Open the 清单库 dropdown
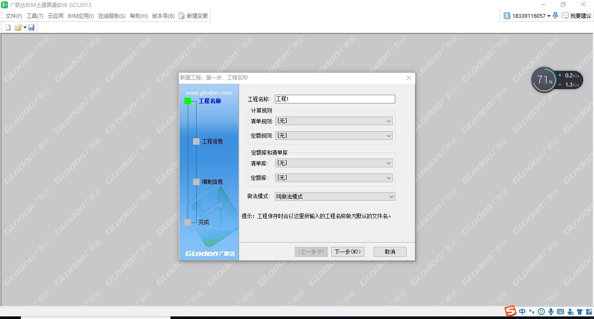This screenshot has width=594, height=319. [x=334, y=163]
